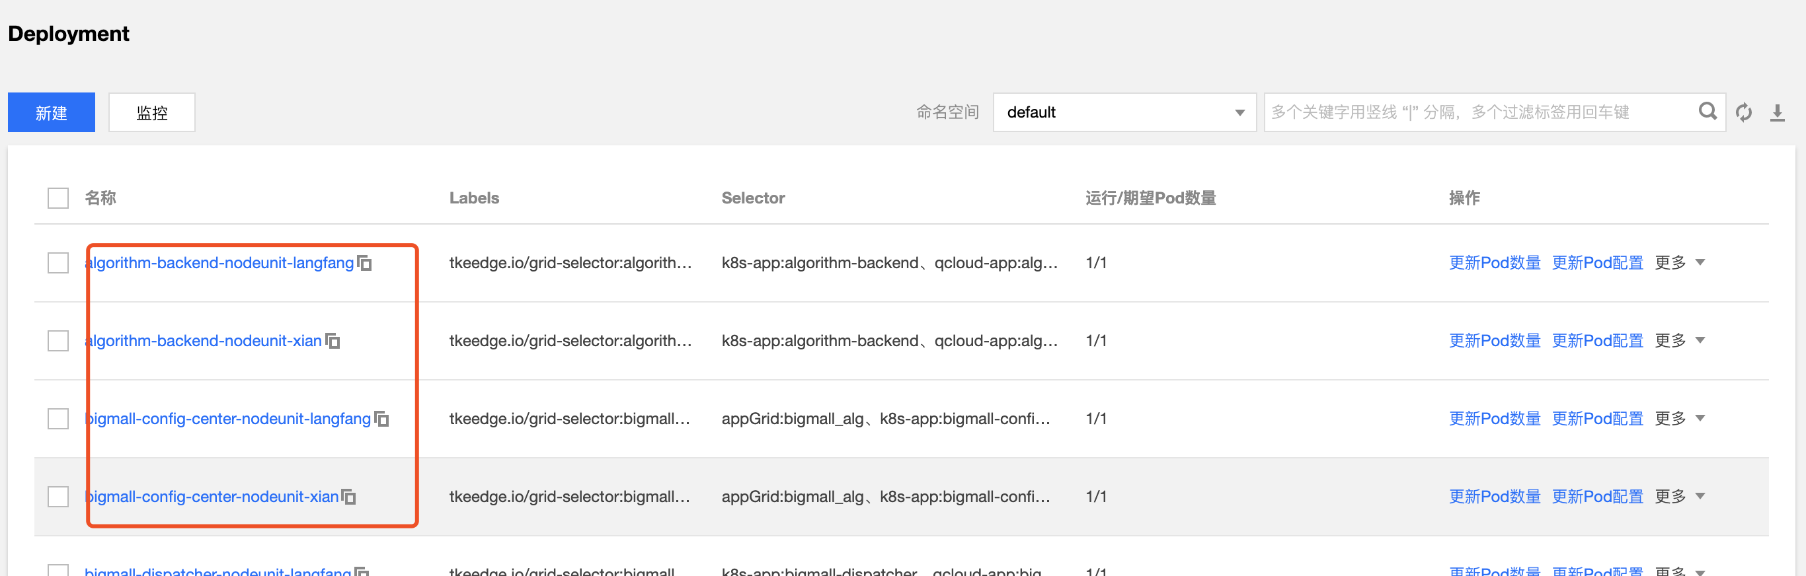The height and width of the screenshot is (576, 1806).
Task: Click 更新Pod数量 for bigmall-config-center-nodeunit-xian
Action: 1495,496
